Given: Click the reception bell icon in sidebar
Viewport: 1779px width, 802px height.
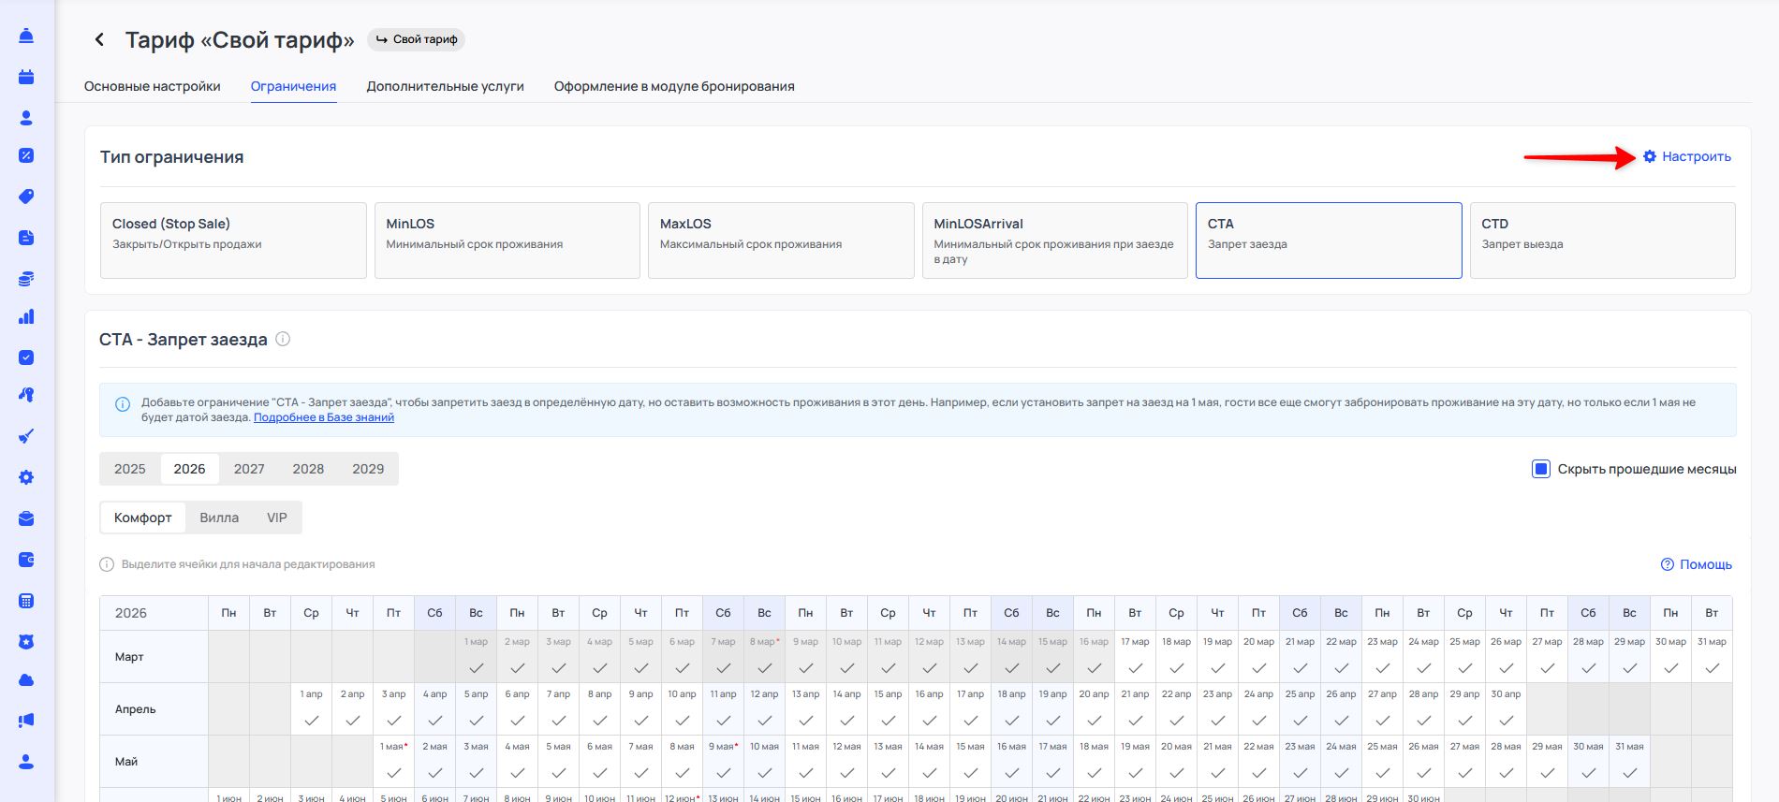Looking at the screenshot, I should pos(26,36).
